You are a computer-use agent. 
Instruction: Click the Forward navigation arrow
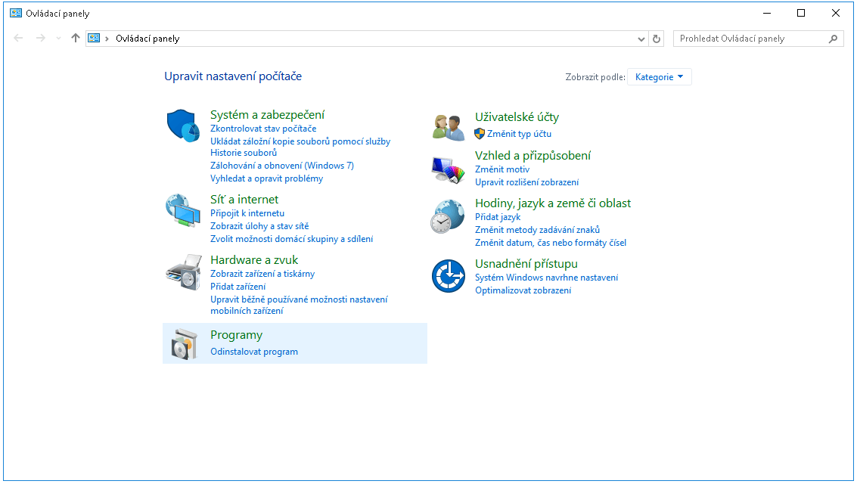click(40, 39)
